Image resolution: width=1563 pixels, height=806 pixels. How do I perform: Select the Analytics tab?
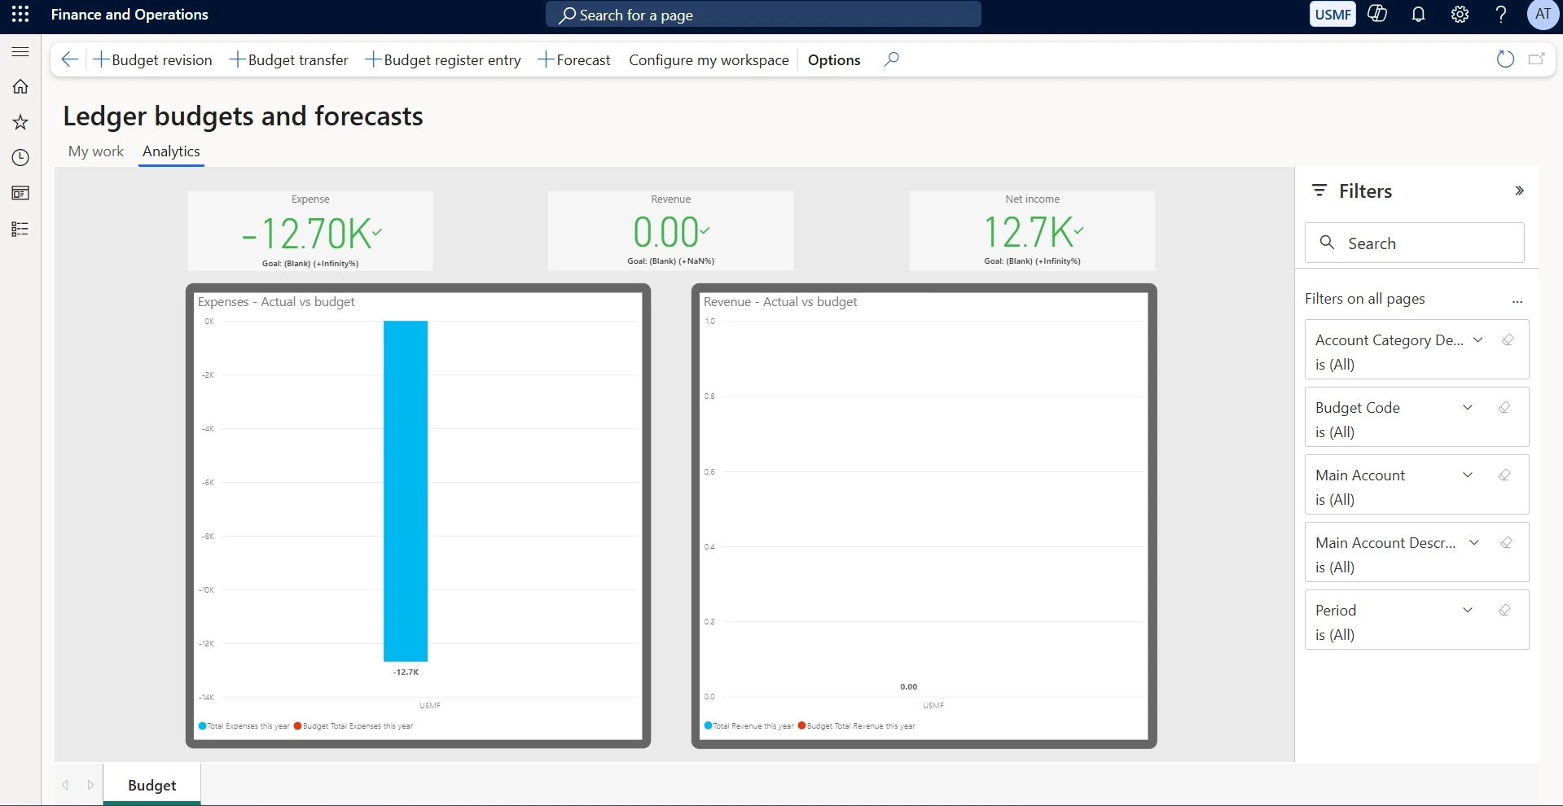pyautogui.click(x=171, y=151)
